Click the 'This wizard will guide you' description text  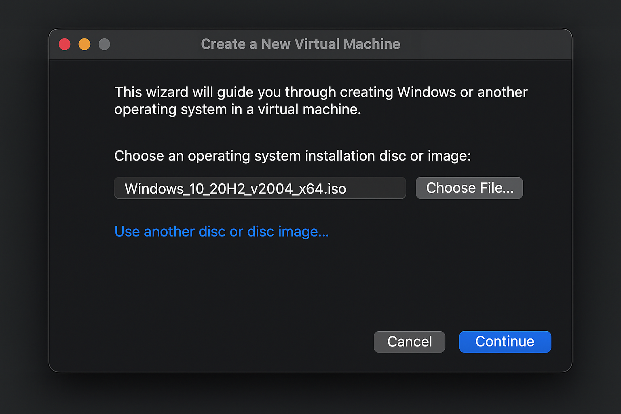[321, 101]
